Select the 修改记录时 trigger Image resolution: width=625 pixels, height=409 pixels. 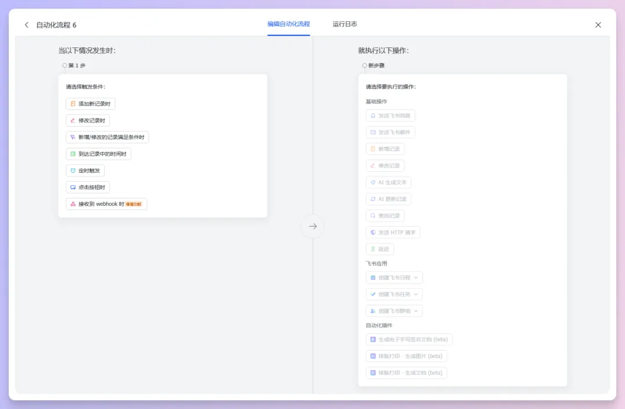click(88, 120)
